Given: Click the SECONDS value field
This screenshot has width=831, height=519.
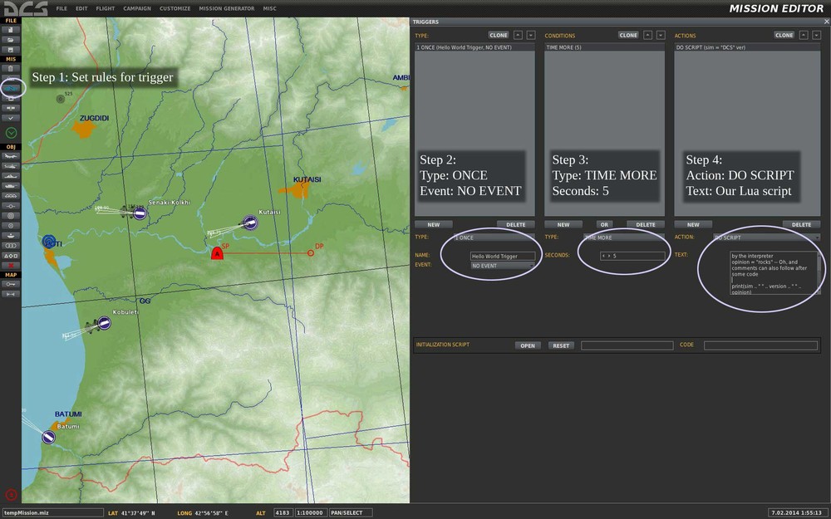Looking at the screenshot, I should [632, 256].
